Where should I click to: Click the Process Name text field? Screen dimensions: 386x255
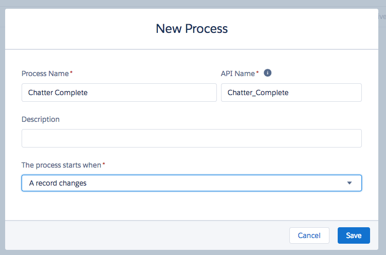[119, 93]
